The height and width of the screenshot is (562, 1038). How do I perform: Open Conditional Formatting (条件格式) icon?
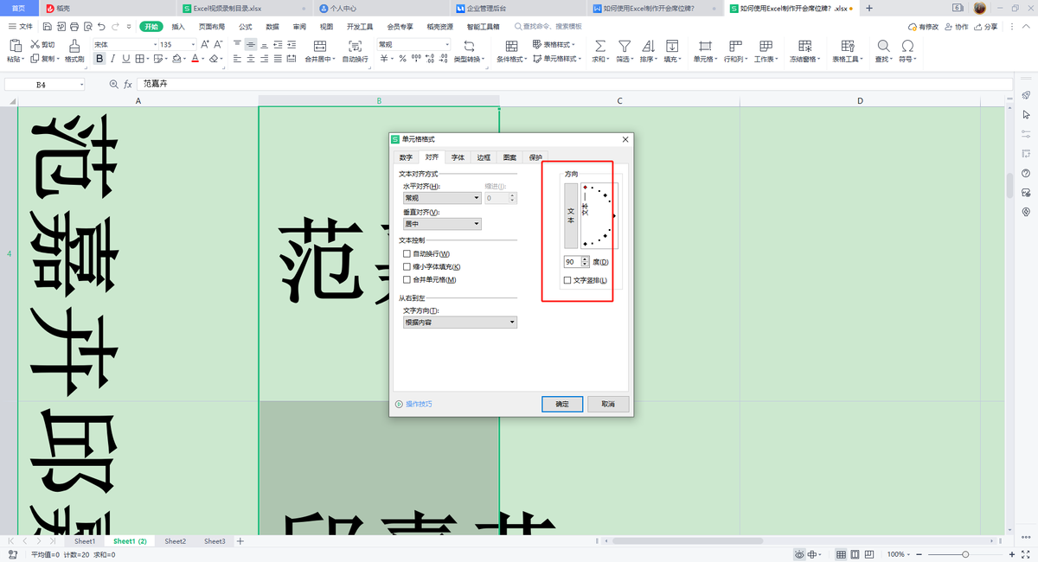click(x=511, y=45)
